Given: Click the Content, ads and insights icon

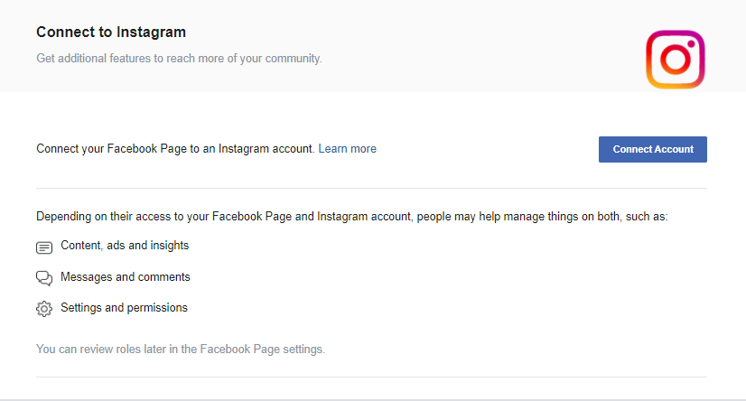Looking at the screenshot, I should (44, 247).
